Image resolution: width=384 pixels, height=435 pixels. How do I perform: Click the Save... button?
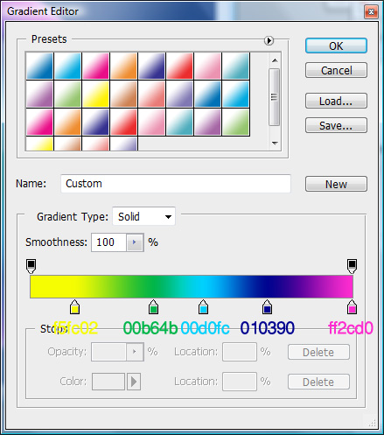[336, 125]
